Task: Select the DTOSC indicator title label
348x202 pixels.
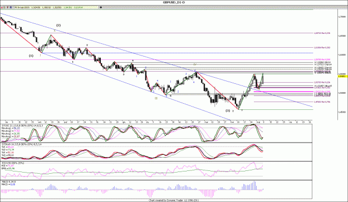Action: (22, 125)
